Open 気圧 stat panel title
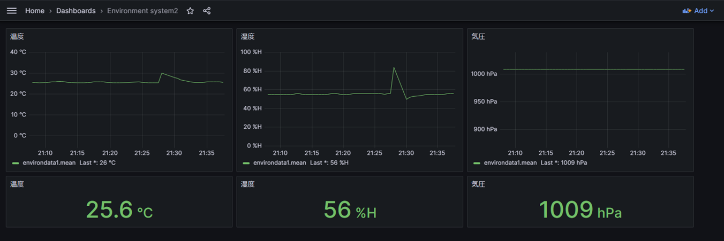 [478, 184]
